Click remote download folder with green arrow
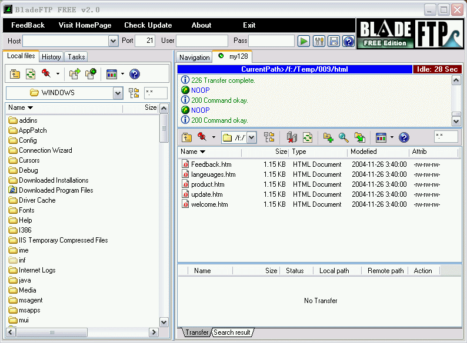 click(x=359, y=137)
